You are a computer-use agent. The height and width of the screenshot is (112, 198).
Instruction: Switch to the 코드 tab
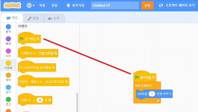[x=12, y=18]
